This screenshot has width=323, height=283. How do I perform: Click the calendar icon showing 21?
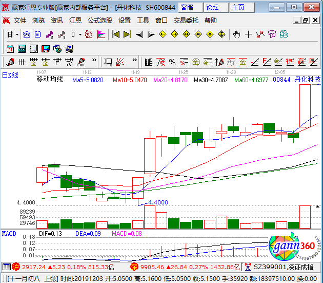(10, 49)
